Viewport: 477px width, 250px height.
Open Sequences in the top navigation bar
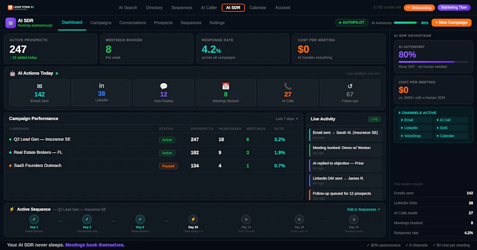click(x=182, y=8)
